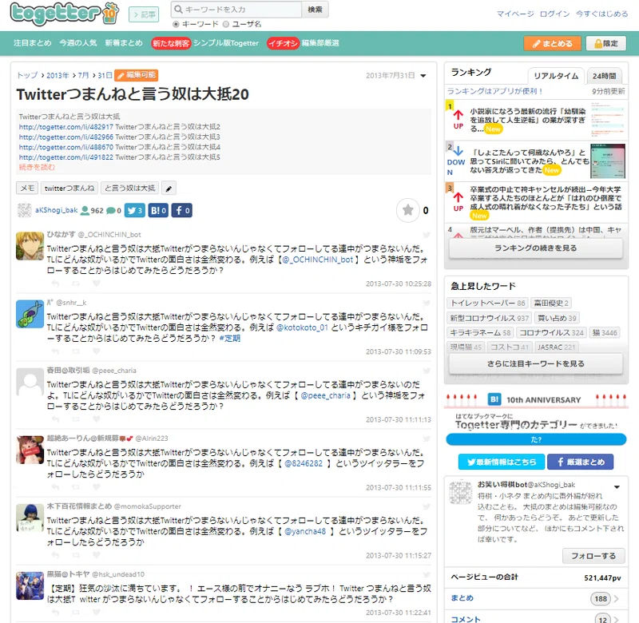Viewport: 639px width, 623px height.
Task: Open 今すぐはじめる link
Action: click(601, 14)
